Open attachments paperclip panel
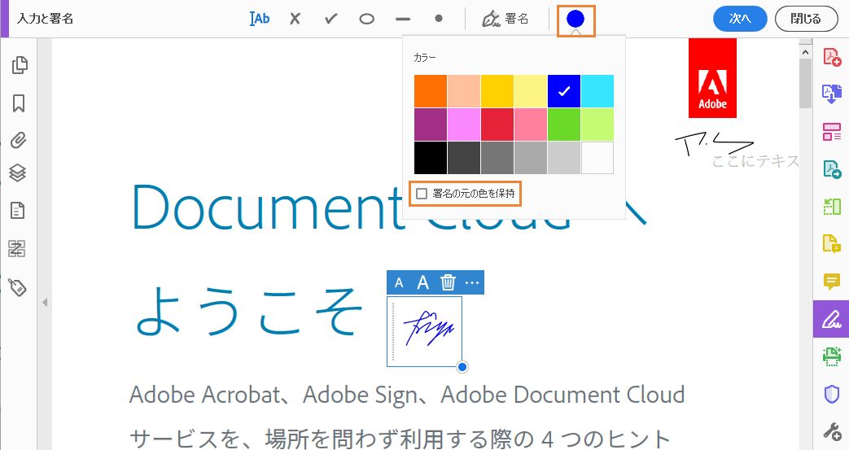The width and height of the screenshot is (849, 450). click(19, 140)
